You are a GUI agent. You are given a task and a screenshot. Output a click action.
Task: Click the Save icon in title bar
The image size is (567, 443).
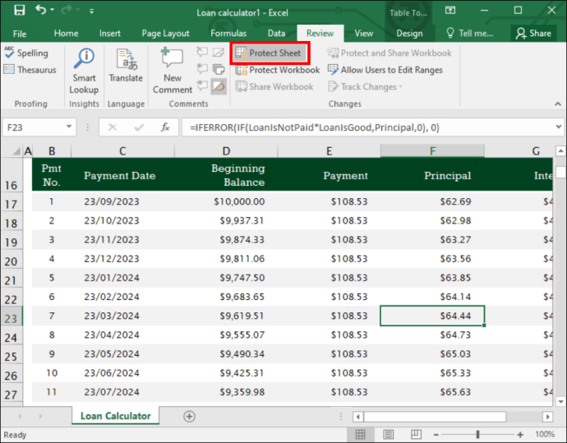tap(19, 10)
